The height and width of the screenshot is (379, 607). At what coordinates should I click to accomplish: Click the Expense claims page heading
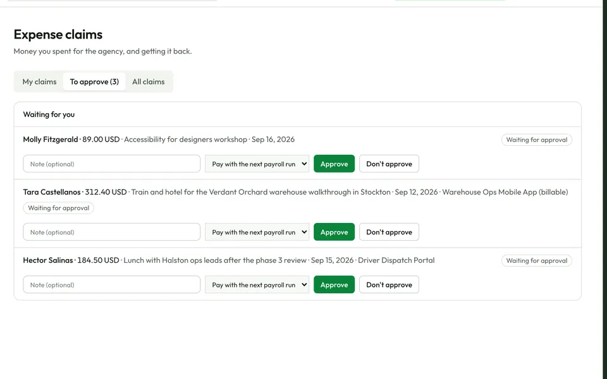(x=58, y=34)
